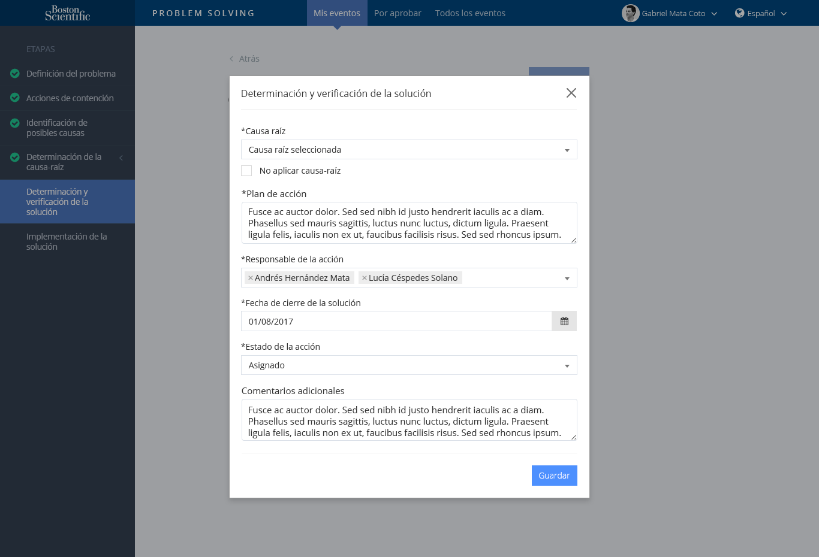This screenshot has height=557, width=819.
Task: Click the back arrow chevron near Atrás
Action: coord(231,59)
